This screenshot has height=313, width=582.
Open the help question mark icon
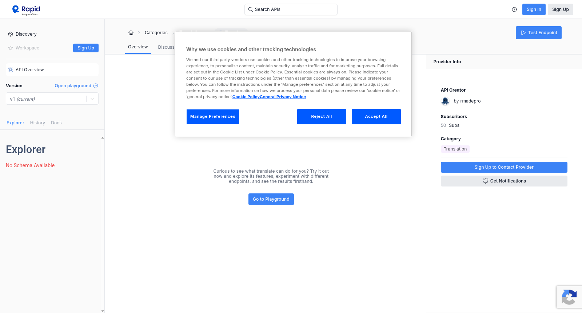pyautogui.click(x=514, y=9)
